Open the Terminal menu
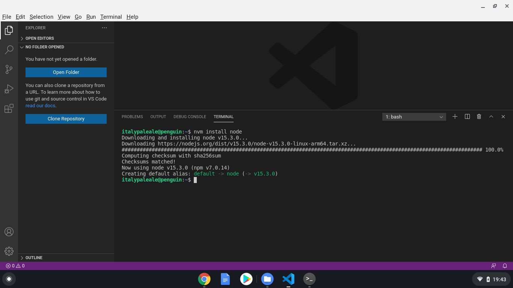 click(111, 16)
